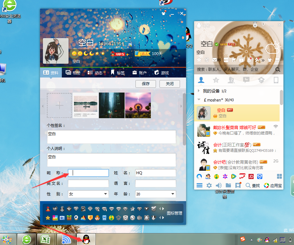294x245 pixels.
Task: Open the main menu hamburger icon
Action: click(x=200, y=185)
